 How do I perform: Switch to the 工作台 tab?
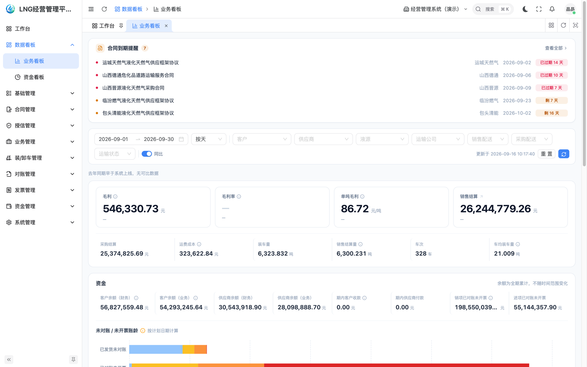(x=107, y=26)
